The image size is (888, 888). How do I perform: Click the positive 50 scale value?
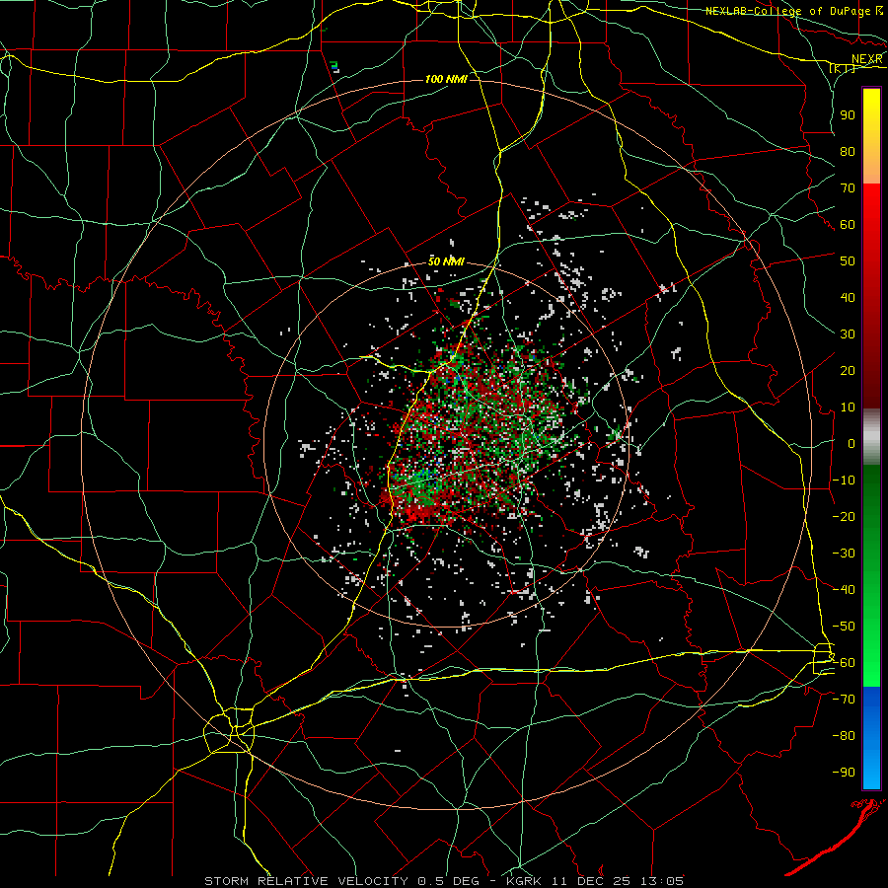[x=848, y=261]
